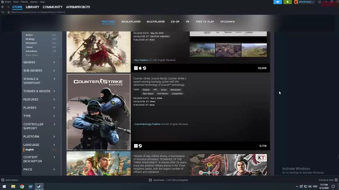Open the Steam menu in menu bar
The width and height of the screenshot is (339, 190).
coord(8,2)
